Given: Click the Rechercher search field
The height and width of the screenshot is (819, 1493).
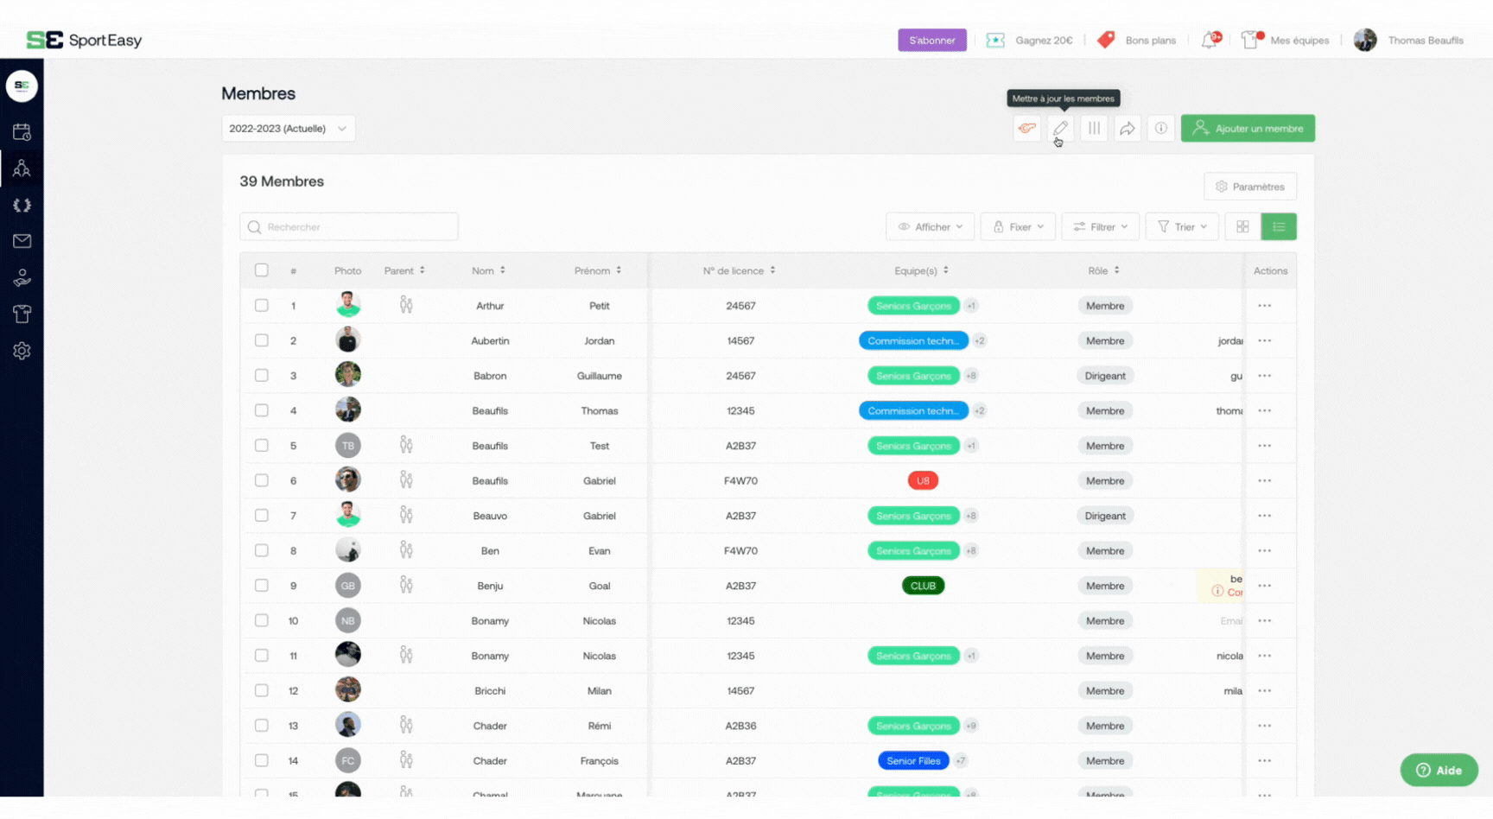Looking at the screenshot, I should (x=349, y=227).
